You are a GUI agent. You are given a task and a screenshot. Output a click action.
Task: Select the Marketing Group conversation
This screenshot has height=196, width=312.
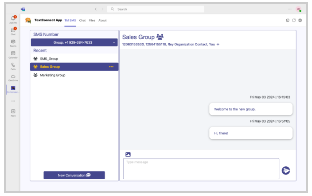[x=74, y=75]
